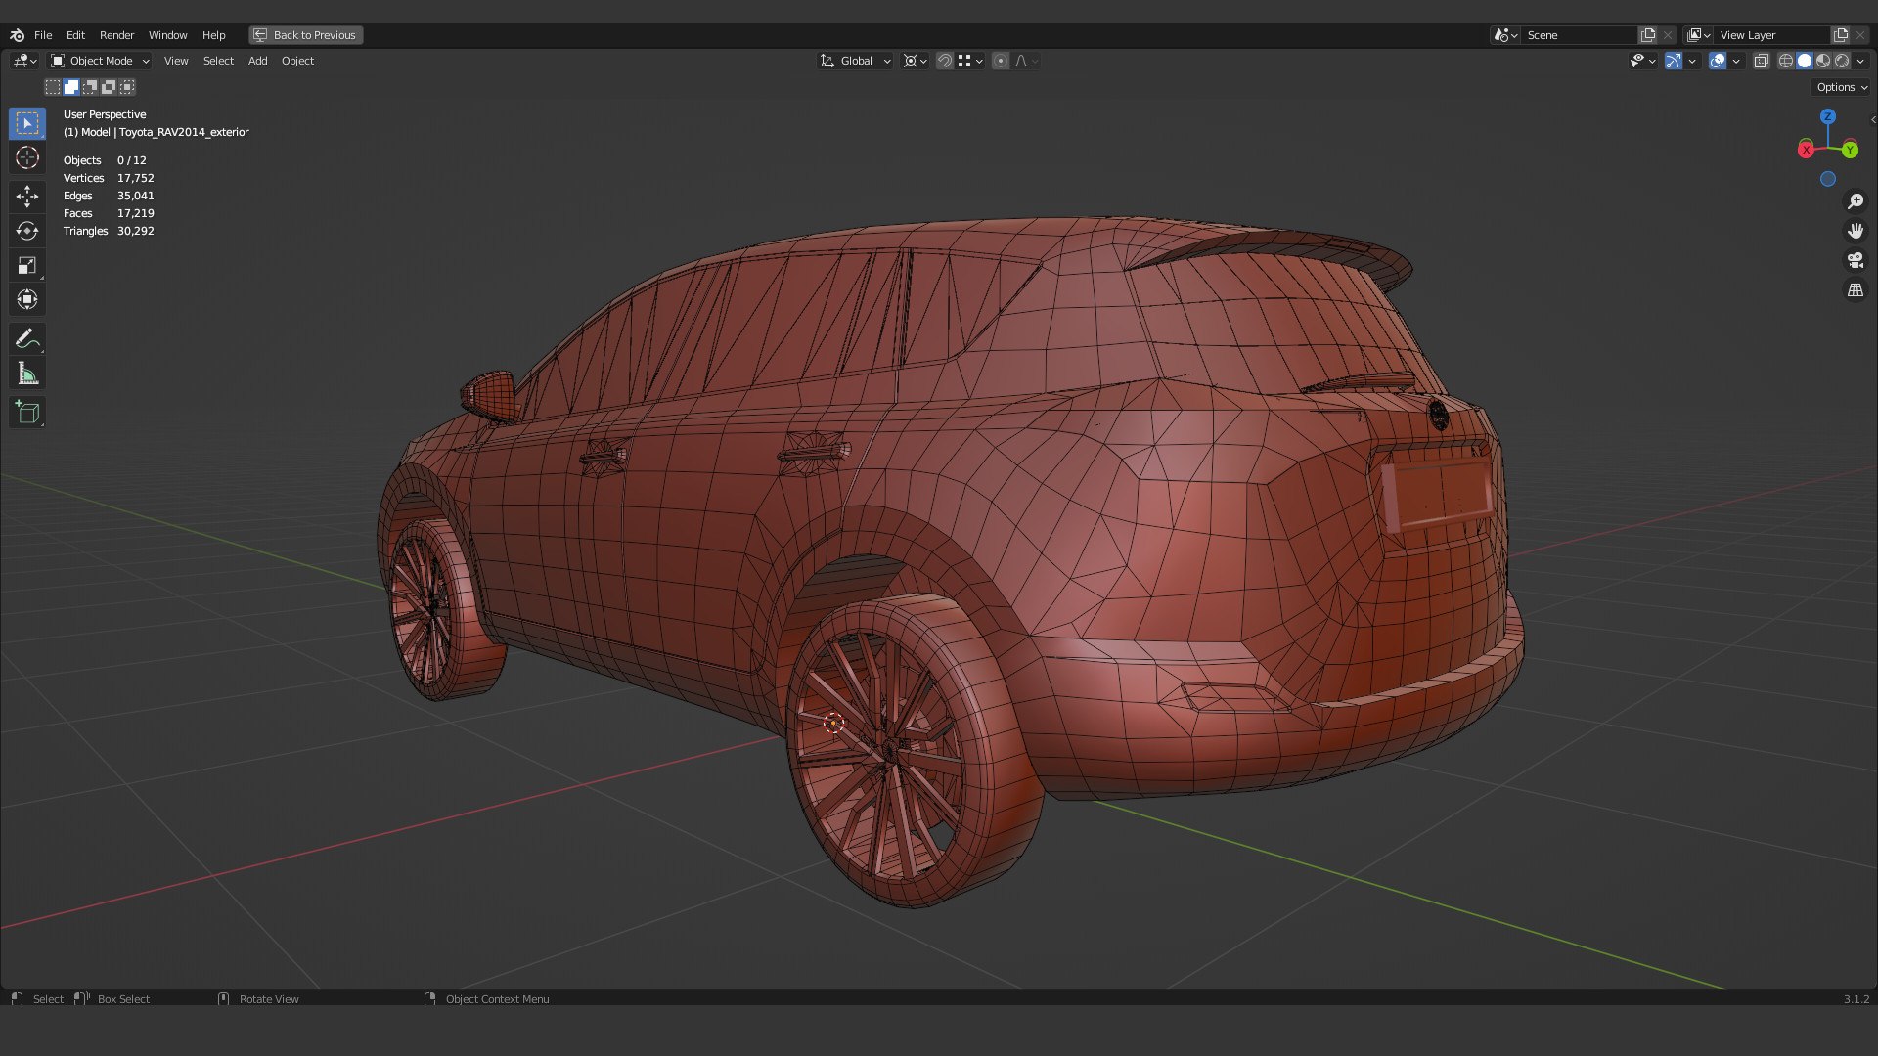Toggle camera view with camera icon

[x=1855, y=260]
